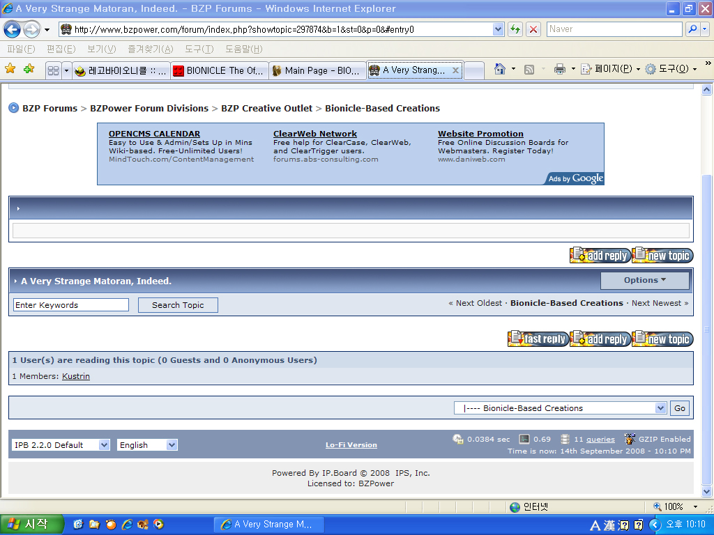Open Favorites Center star icon

[10, 69]
